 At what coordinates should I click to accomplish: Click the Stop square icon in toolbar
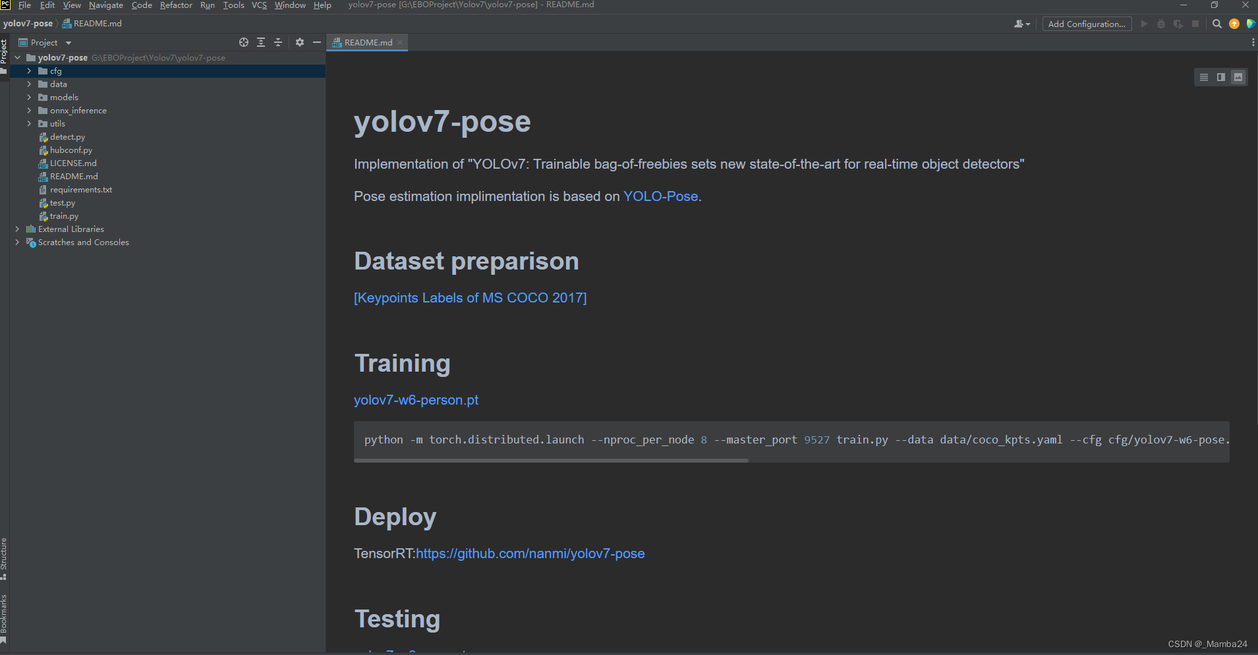pyautogui.click(x=1195, y=24)
